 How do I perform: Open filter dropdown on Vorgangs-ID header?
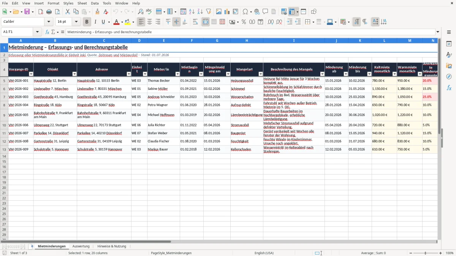[x=31, y=74]
